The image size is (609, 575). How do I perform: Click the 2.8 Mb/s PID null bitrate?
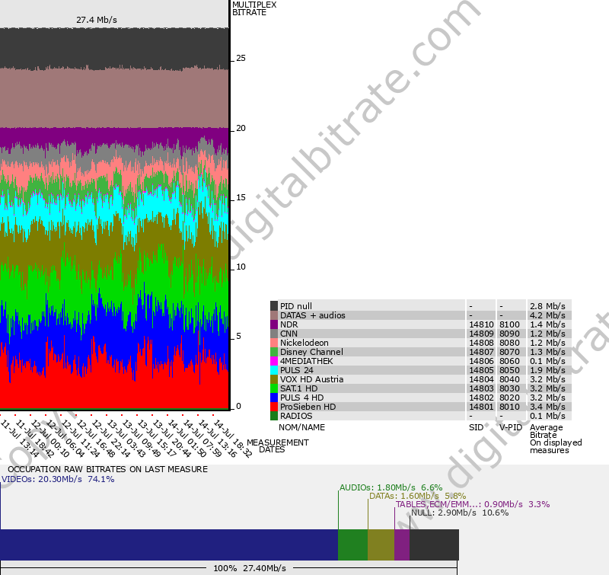click(547, 306)
